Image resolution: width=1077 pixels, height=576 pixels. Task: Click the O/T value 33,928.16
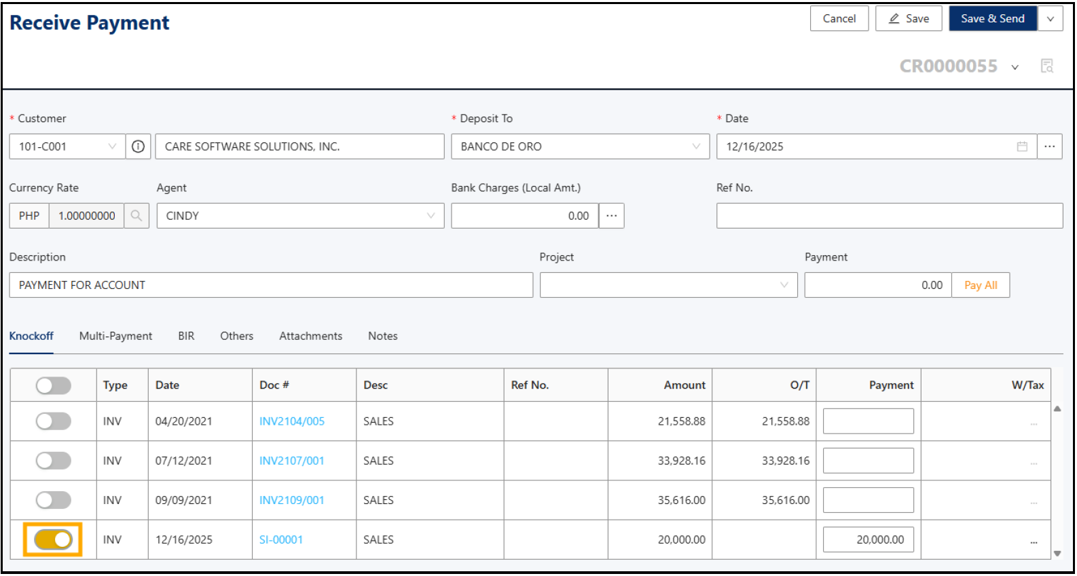click(x=786, y=461)
